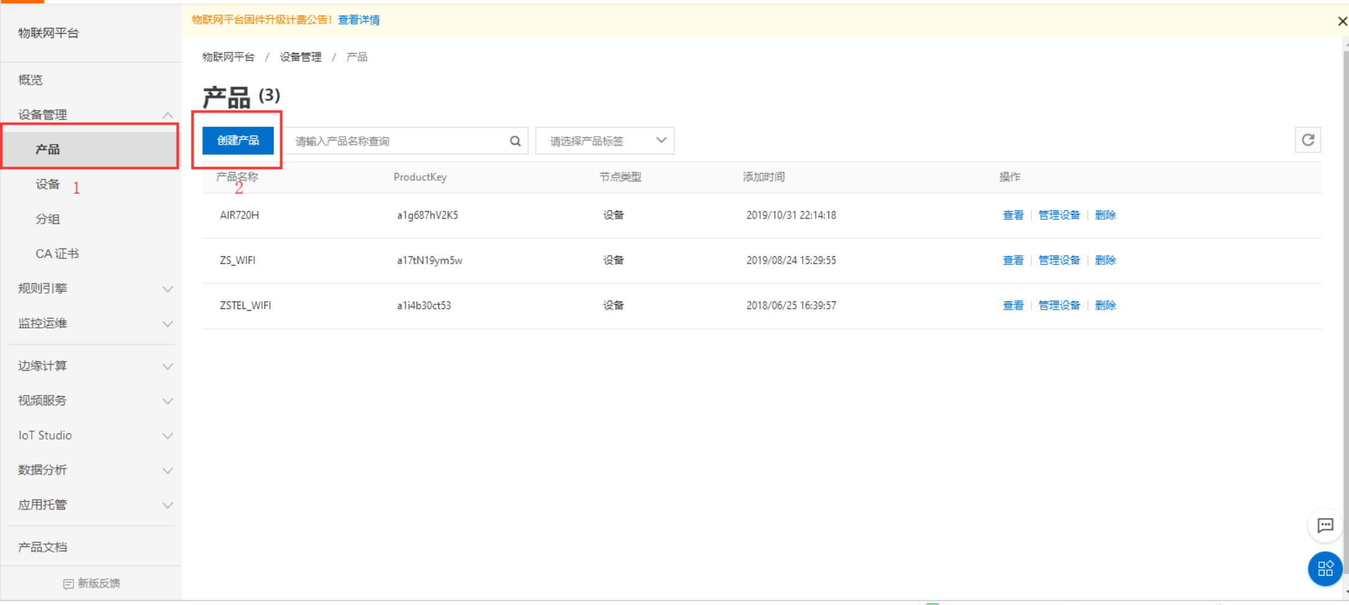1349x605 pixels.
Task: Click ProductKey a1i4b30ct53
Action: pos(424,306)
